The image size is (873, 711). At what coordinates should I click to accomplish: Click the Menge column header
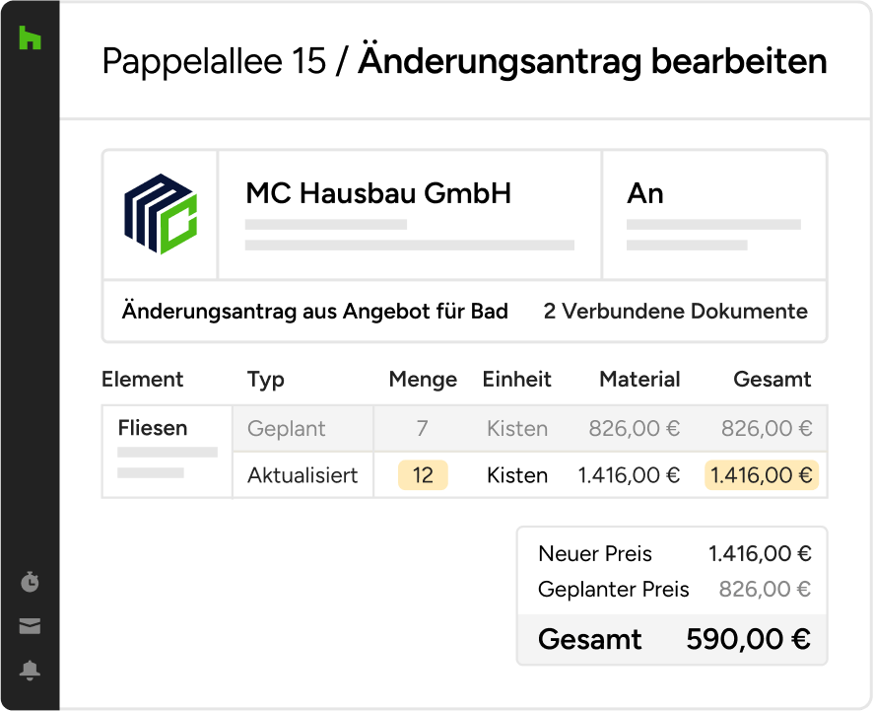pos(423,380)
